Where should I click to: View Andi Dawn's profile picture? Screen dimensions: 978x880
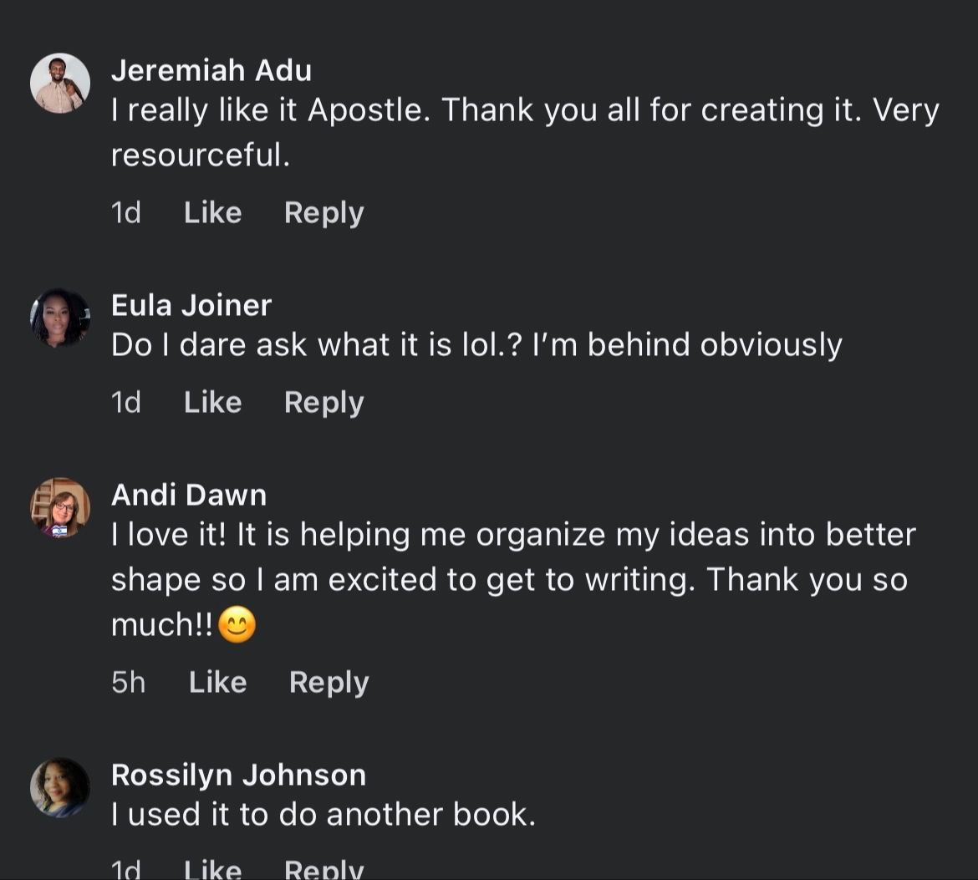pos(60,507)
